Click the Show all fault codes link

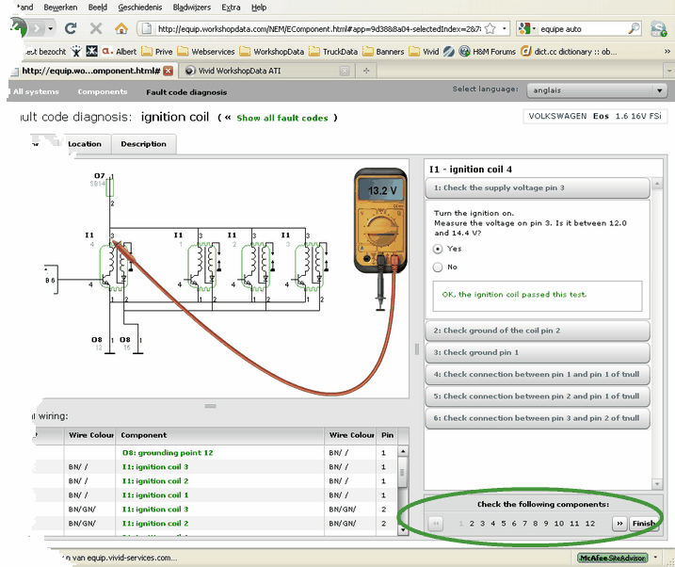tap(282, 118)
